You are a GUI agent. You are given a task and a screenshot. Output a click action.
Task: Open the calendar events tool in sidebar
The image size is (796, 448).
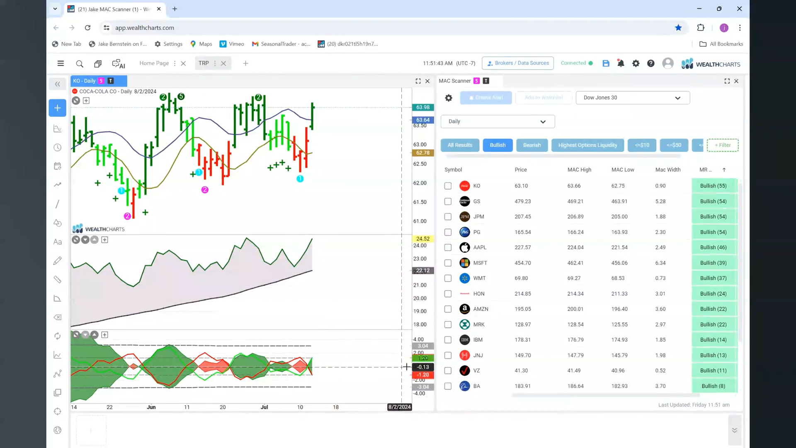pos(58,166)
